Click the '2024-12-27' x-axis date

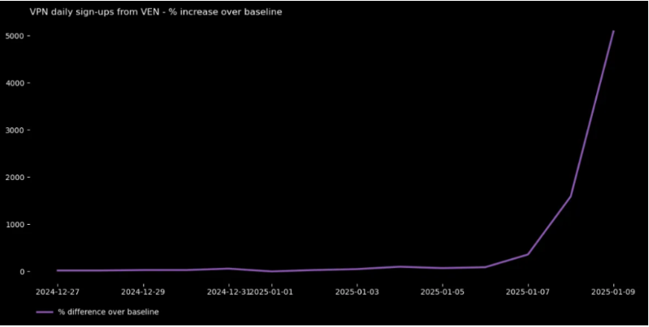pos(58,292)
